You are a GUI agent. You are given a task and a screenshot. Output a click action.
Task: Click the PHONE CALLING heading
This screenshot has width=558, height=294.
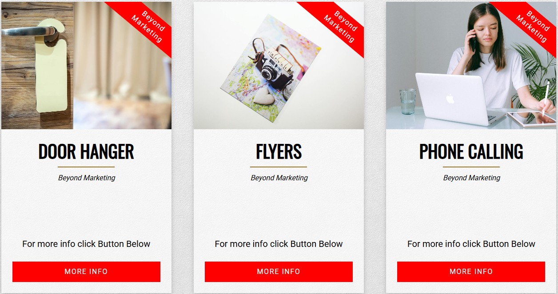(471, 151)
